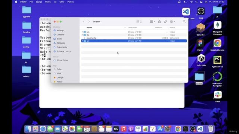Viewport: 239px width, 134px height.
Task: Select Biurko in Finder sidebar
Action: [x=59, y=39]
